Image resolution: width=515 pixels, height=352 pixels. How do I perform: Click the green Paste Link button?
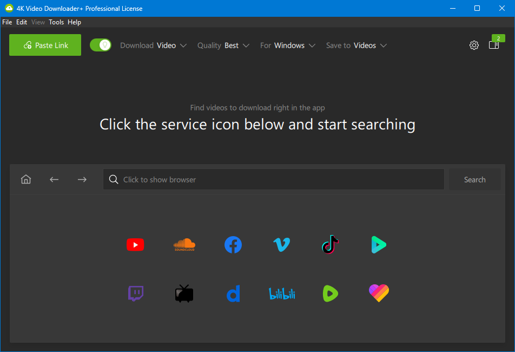tap(45, 45)
